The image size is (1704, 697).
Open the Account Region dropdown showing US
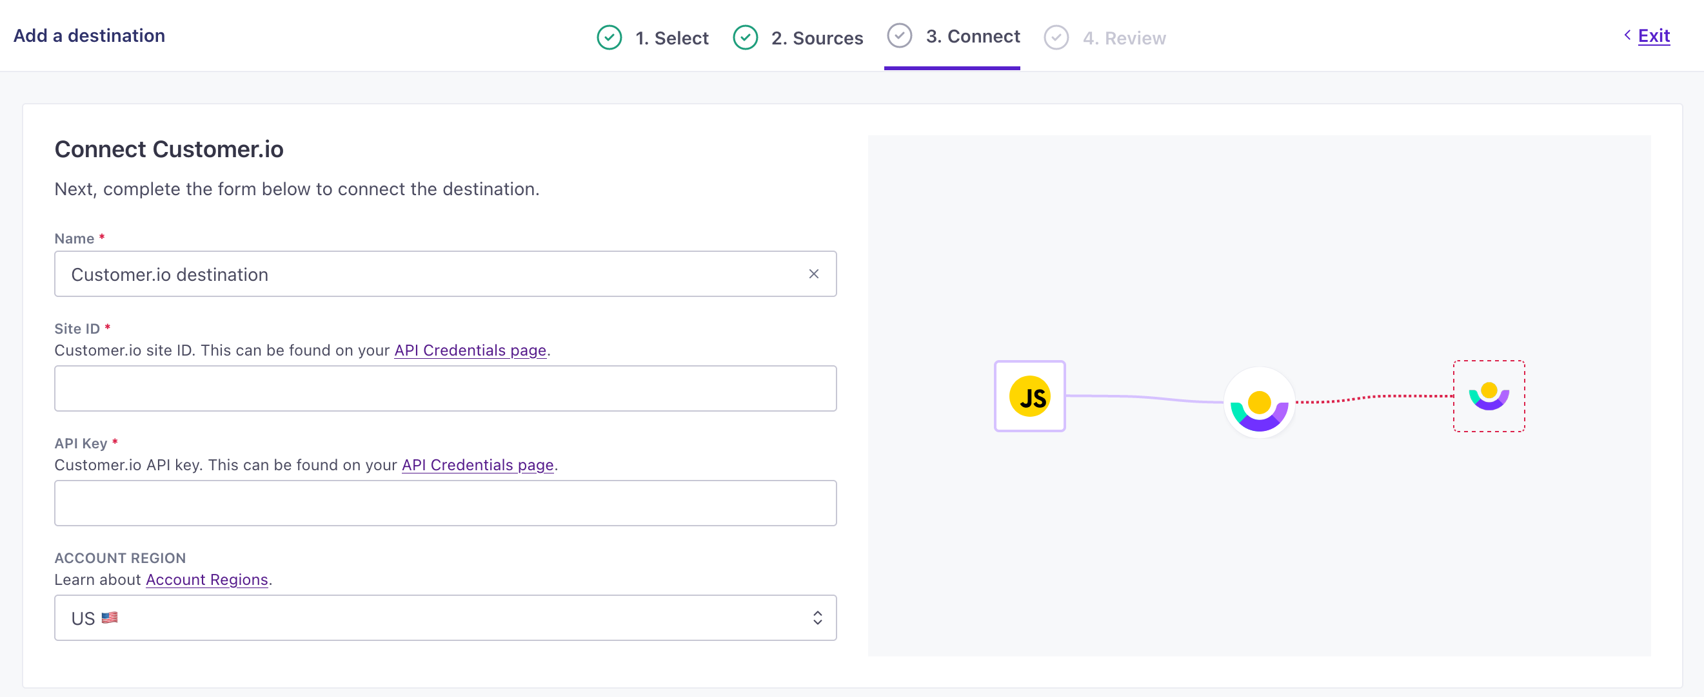coord(445,618)
